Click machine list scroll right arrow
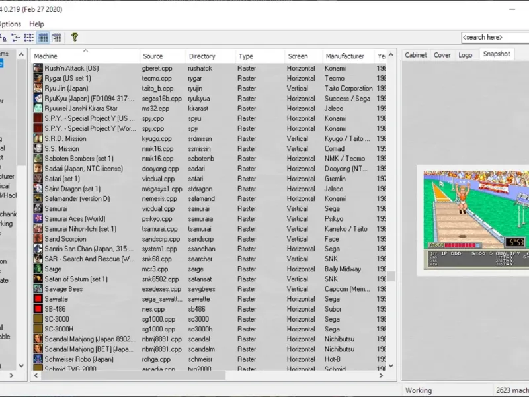This screenshot has width=529, height=397. (x=382, y=375)
